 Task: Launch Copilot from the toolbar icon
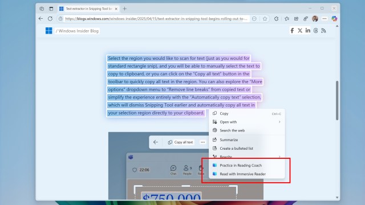pyautogui.click(x=334, y=19)
